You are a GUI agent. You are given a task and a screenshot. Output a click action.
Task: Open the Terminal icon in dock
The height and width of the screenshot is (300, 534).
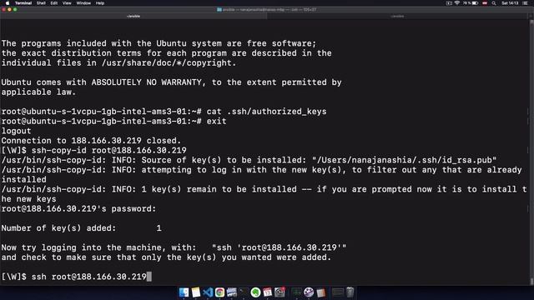coord(244,292)
